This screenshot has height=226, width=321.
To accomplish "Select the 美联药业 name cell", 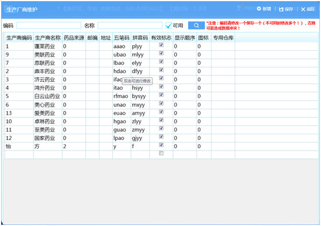I will [x=48, y=55].
